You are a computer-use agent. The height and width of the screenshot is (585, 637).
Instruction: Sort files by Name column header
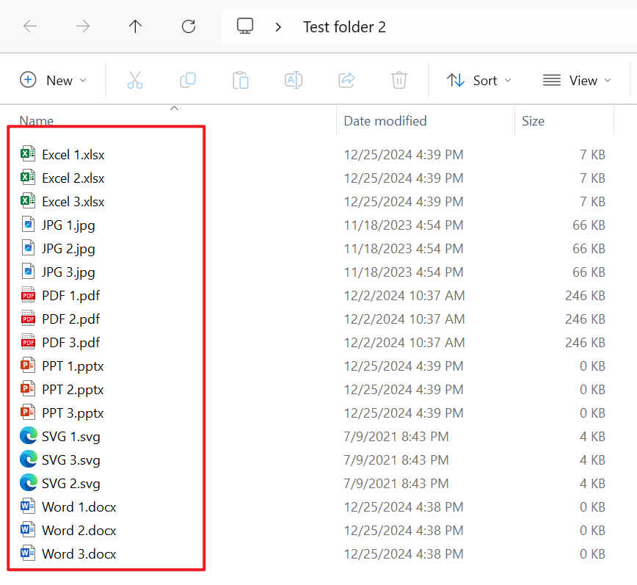[37, 121]
